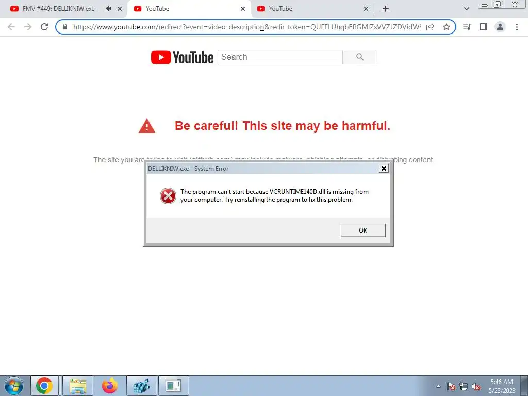The image size is (528, 396).
Task: Bookmark this page with the star icon
Action: [447, 27]
